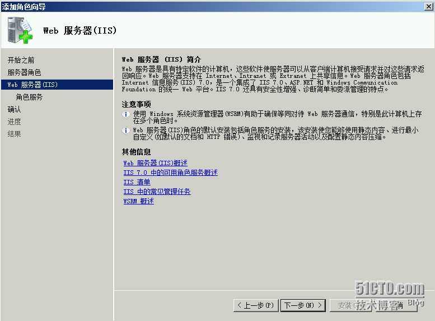Click the server role wizard icon
Image resolution: width=435 pixels, height=321 pixels.
click(x=20, y=30)
